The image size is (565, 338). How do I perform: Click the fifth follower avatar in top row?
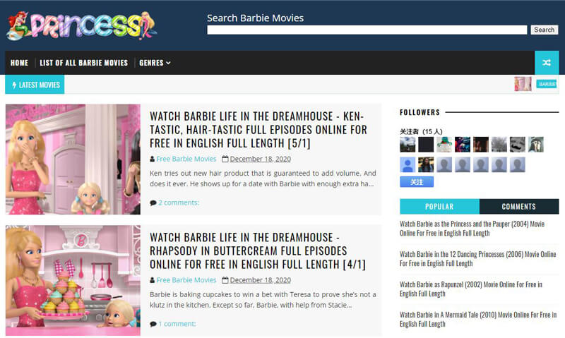(x=481, y=145)
